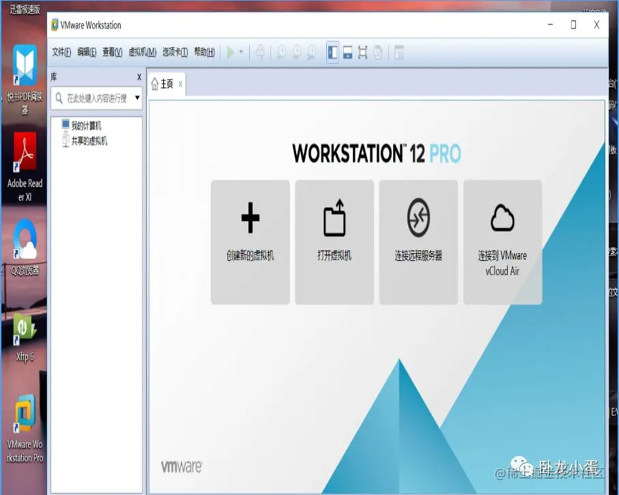Select 我的计算机 in the library tree
This screenshot has width=619, height=495.
coord(82,125)
